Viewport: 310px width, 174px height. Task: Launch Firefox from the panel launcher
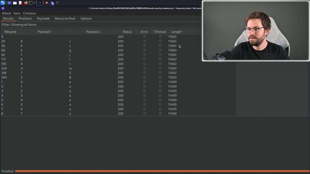(x=26, y=3)
